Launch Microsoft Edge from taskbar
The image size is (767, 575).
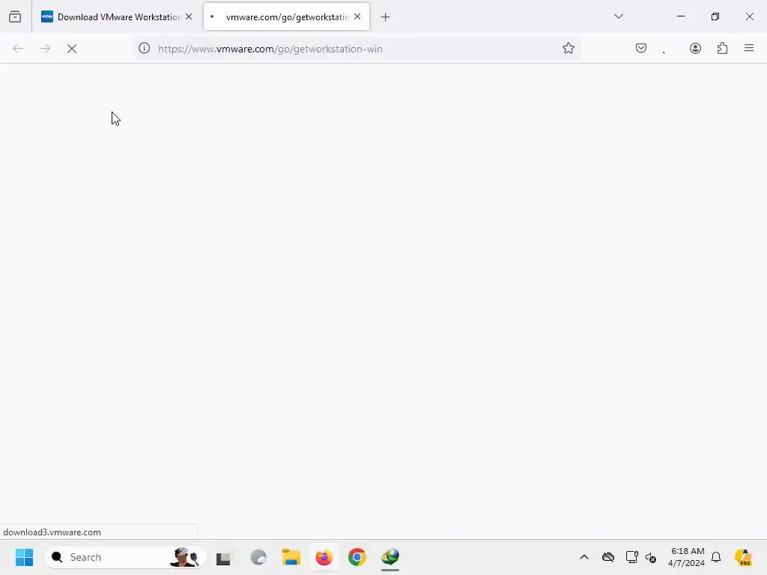(x=258, y=557)
